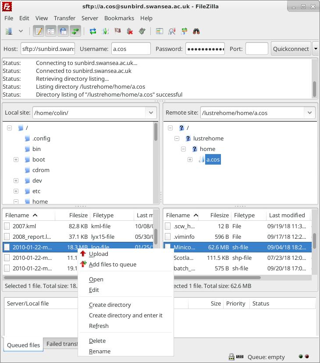The image size is (320, 363).
Task: Refresh file and folder lists icon
Action: (x=93, y=31)
